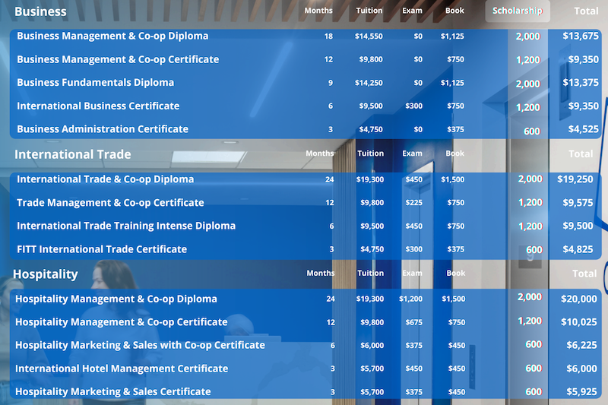The image size is (608, 405).
Task: Click the $675 exam fee for Hospitality Management Certificate
Action: click(413, 322)
